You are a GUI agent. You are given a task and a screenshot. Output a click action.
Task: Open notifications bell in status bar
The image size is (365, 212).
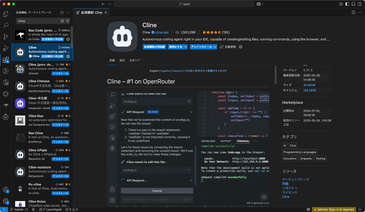tap(360, 209)
